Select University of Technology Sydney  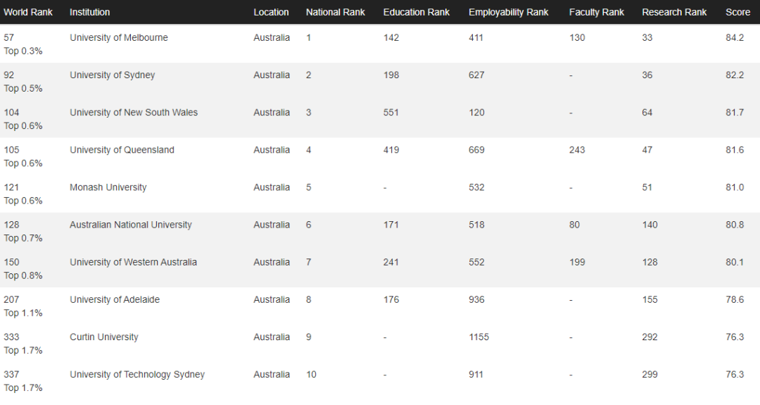click(137, 374)
